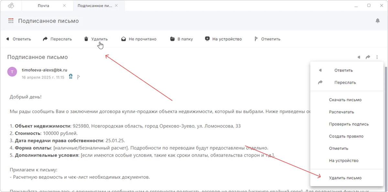Viewport: 388px width, 192px height.
Task: Toggle the three-dot message menu icon
Action: [x=377, y=57]
